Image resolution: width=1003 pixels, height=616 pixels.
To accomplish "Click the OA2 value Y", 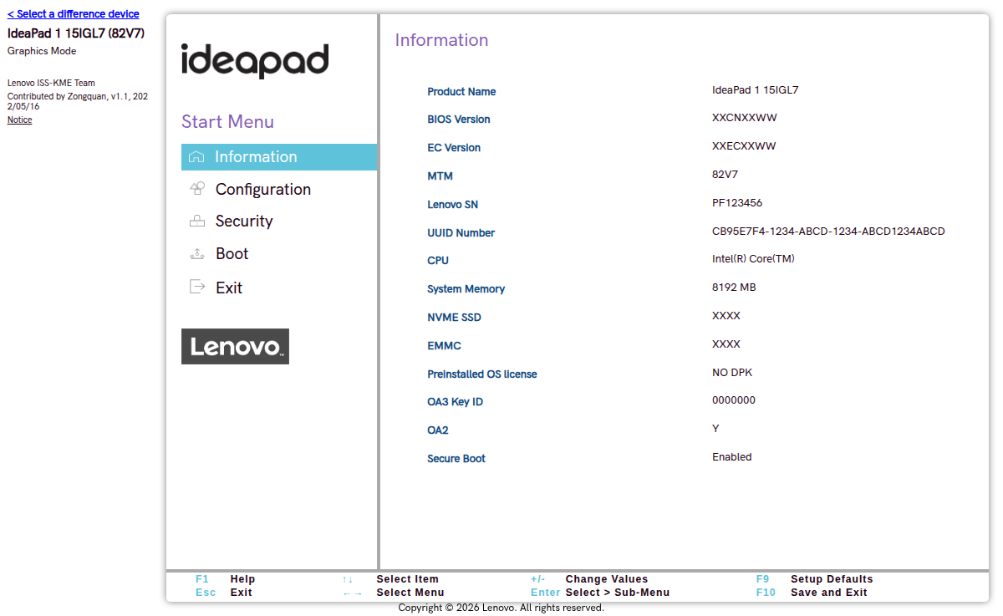I will (715, 429).
